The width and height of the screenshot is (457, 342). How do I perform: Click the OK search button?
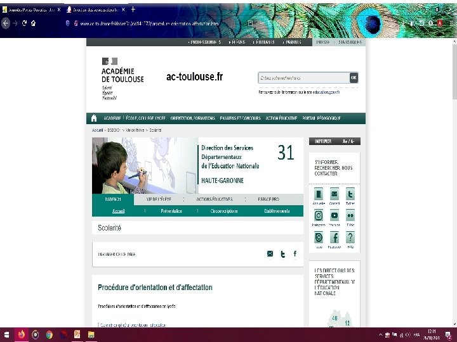[354, 78]
